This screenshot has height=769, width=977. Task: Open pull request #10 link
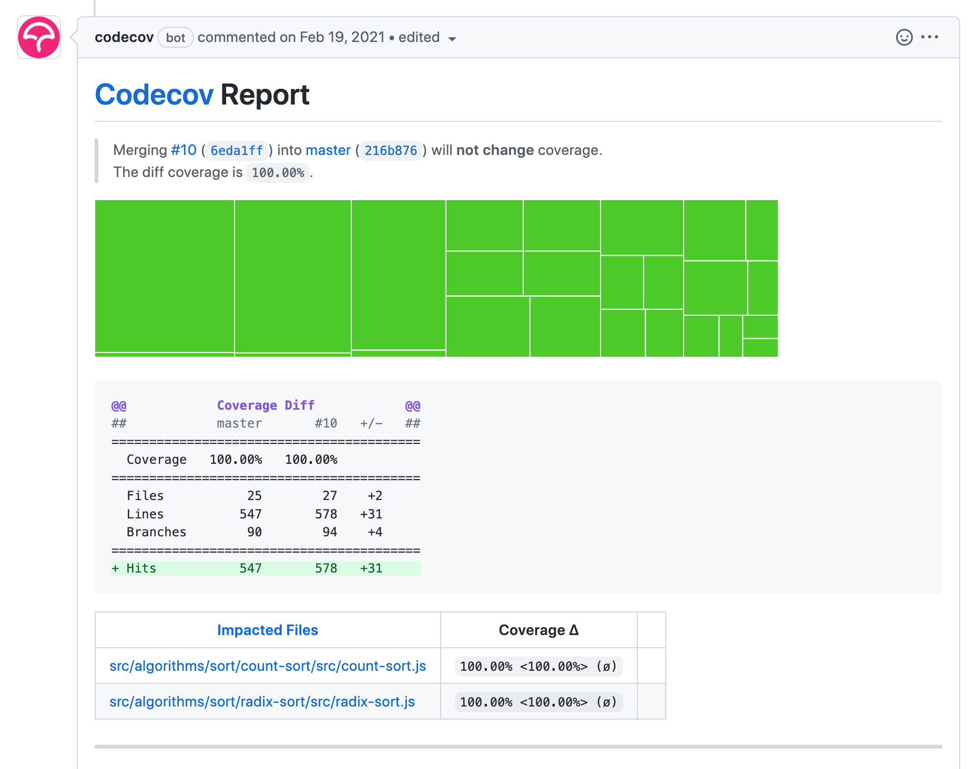click(x=182, y=150)
